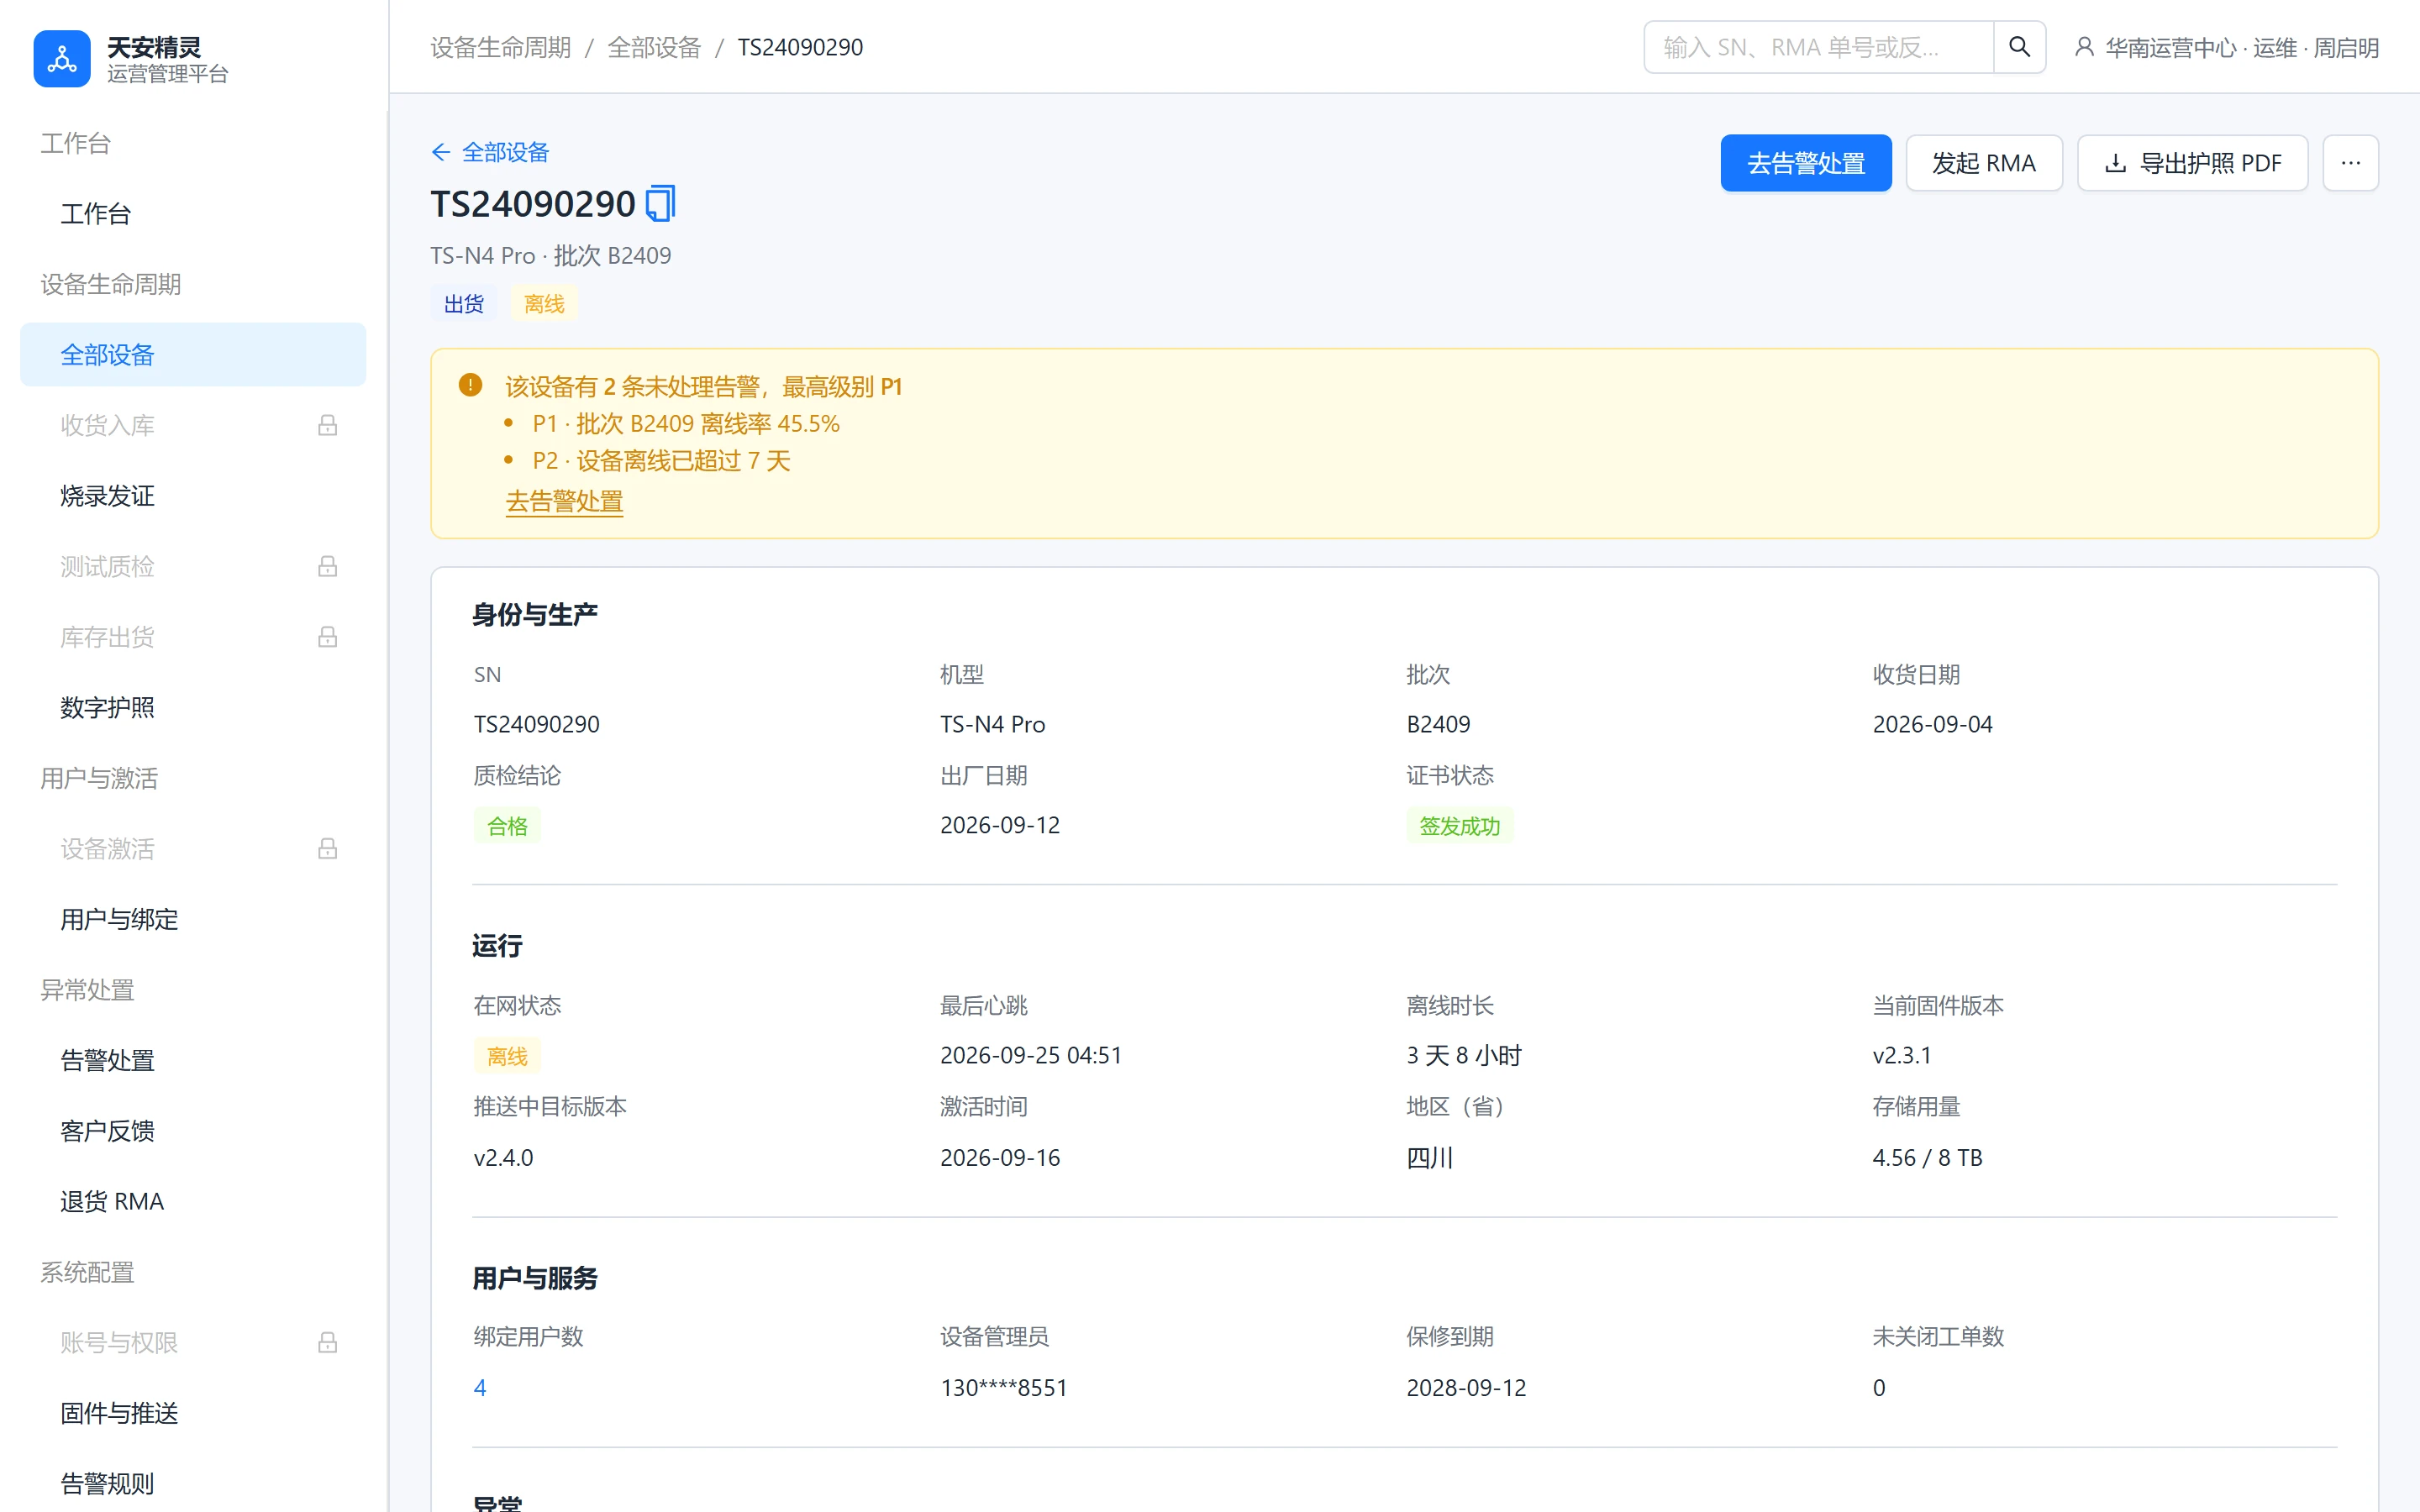This screenshot has height=1512, width=2420.
Task: Click the blue 去告警处置 button
Action: [x=1805, y=163]
